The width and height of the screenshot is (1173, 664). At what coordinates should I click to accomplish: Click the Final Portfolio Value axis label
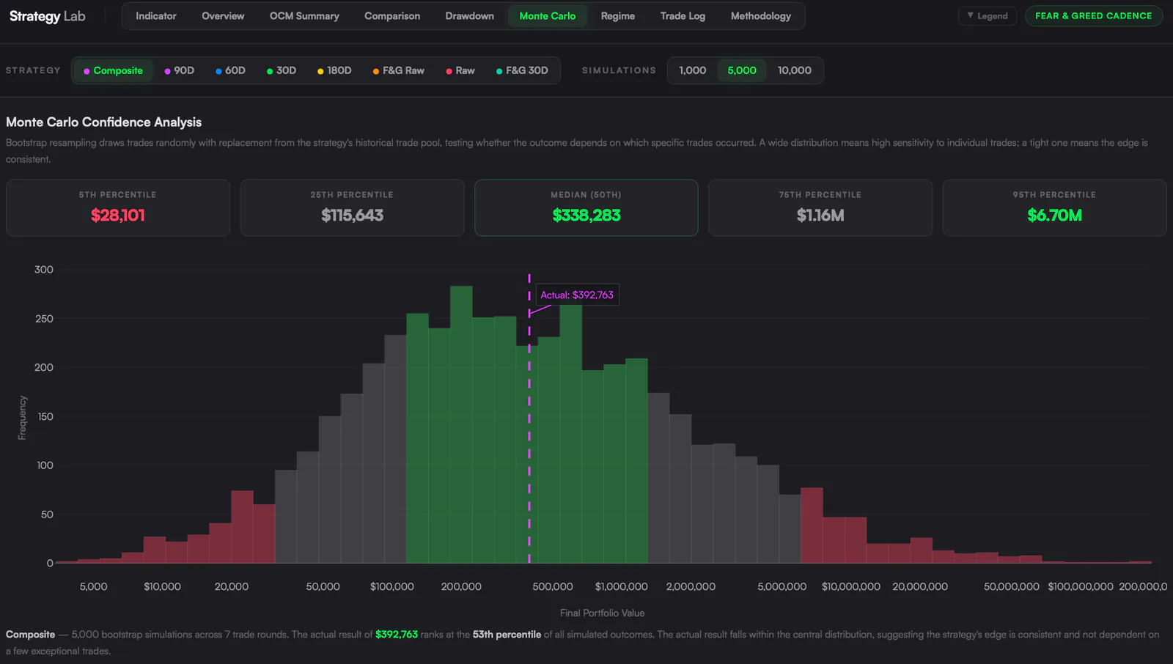click(603, 613)
